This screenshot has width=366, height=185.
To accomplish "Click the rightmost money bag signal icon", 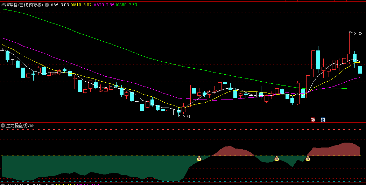I will [308, 159].
